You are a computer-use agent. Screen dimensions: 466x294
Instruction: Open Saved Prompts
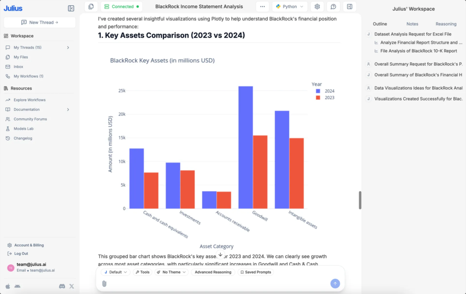(256, 272)
